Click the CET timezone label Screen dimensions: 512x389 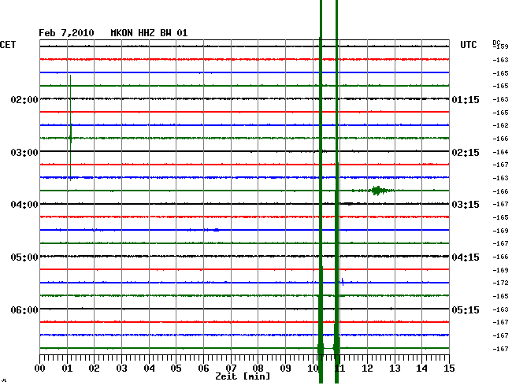click(8, 45)
